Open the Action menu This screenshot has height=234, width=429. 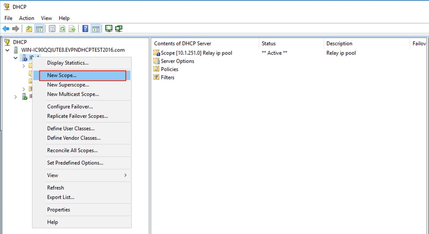tap(27, 18)
